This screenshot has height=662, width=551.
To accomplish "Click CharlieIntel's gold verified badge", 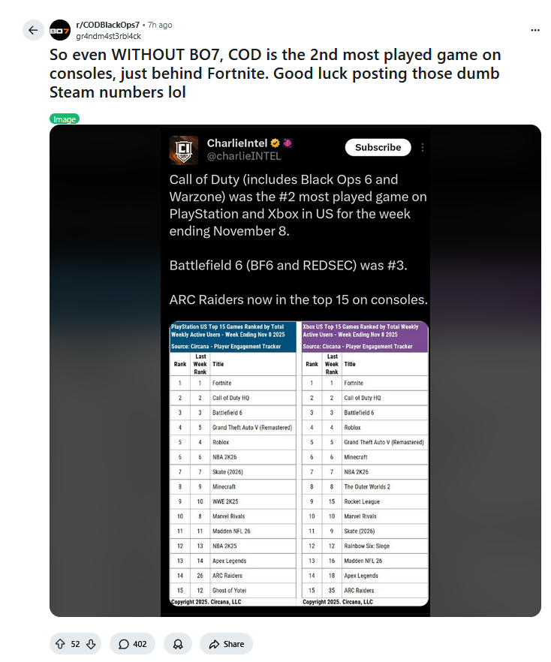I will click(x=275, y=143).
